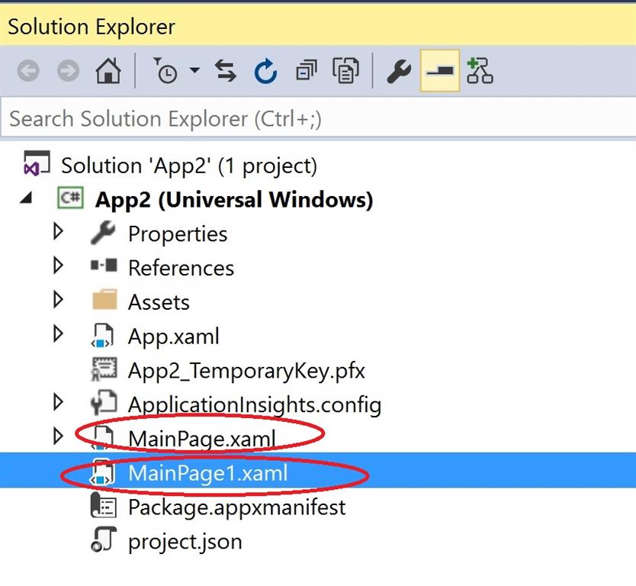This screenshot has width=636, height=586.
Task: Focus the Search Solution Explorer box
Action: tap(319, 119)
